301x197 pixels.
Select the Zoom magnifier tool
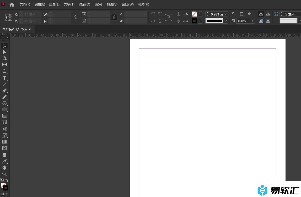pyautogui.click(x=4, y=174)
